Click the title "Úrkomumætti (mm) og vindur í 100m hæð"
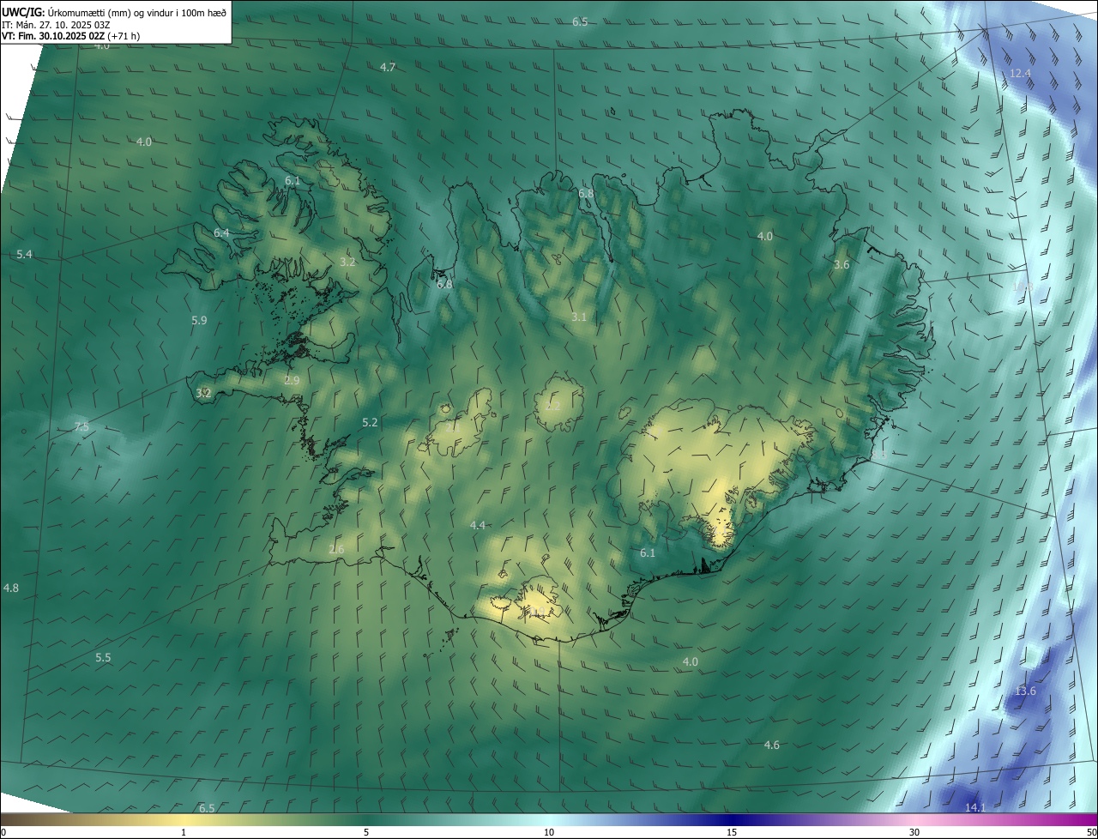 tap(136, 12)
